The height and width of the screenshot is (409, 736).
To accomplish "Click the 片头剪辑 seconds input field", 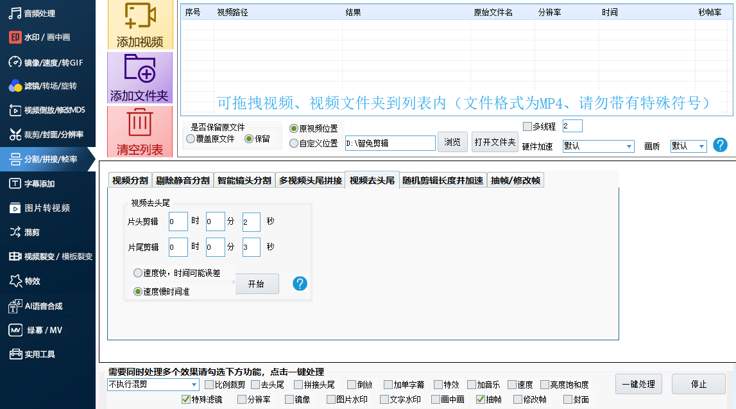I will [x=251, y=222].
